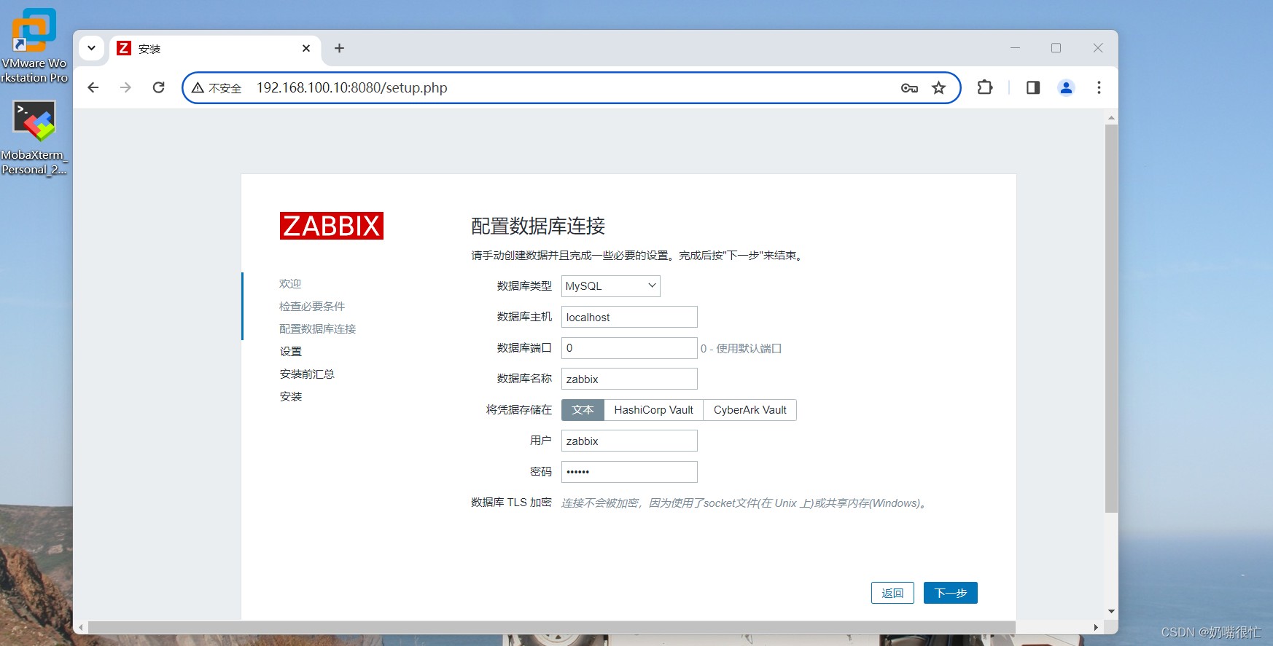Viewport: 1273px width, 646px height.
Task: Click the 将凭据存储在 label
Action: 519,410
